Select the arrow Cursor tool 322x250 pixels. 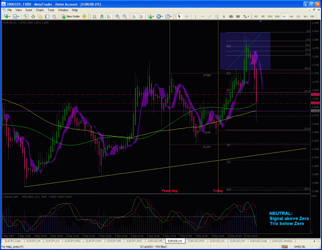tap(179, 16)
